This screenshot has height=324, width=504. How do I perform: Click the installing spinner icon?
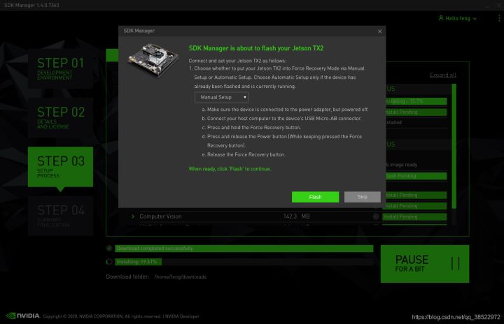point(109,262)
